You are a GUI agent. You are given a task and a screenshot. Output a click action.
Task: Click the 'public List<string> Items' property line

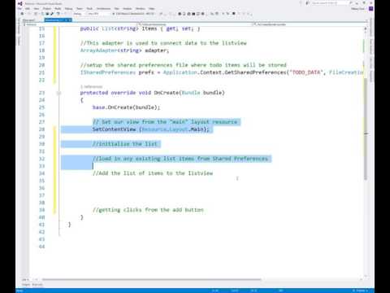coord(140,28)
